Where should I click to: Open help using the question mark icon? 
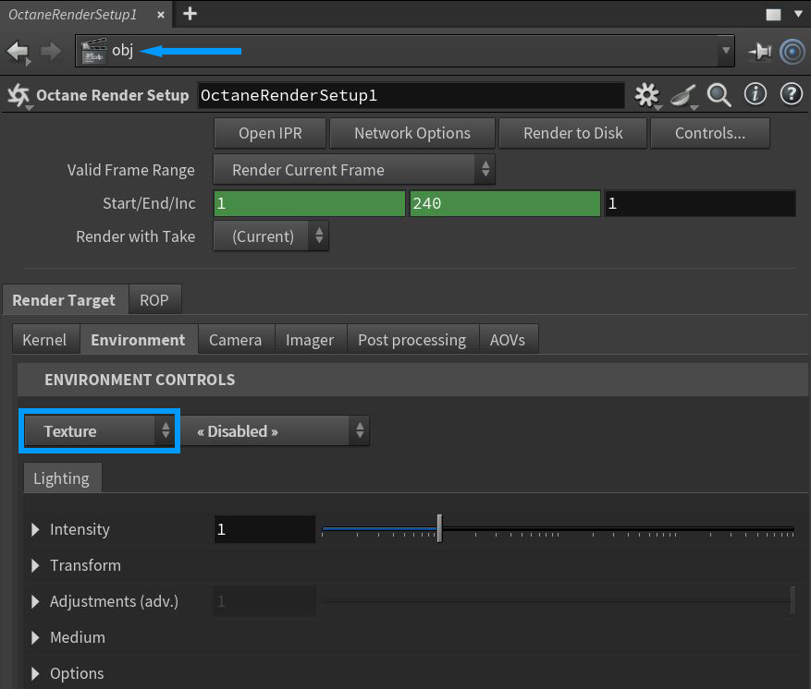[791, 94]
